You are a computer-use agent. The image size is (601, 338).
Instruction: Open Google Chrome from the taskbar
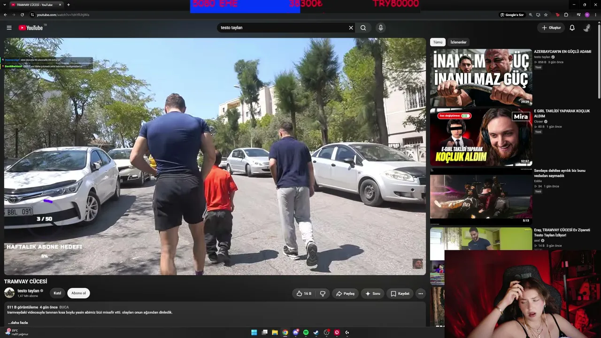(285, 332)
